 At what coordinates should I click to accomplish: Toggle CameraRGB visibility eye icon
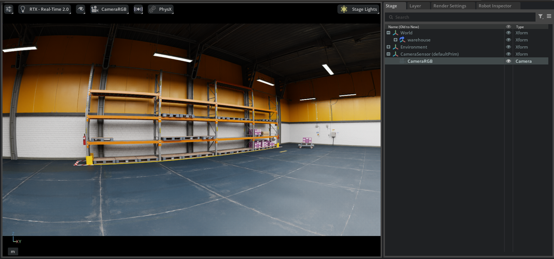coord(509,61)
